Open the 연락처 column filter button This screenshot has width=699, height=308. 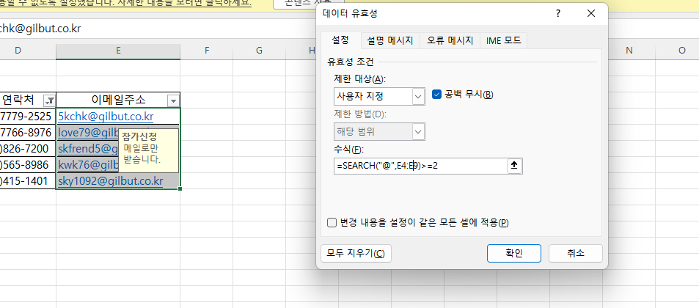(x=49, y=100)
